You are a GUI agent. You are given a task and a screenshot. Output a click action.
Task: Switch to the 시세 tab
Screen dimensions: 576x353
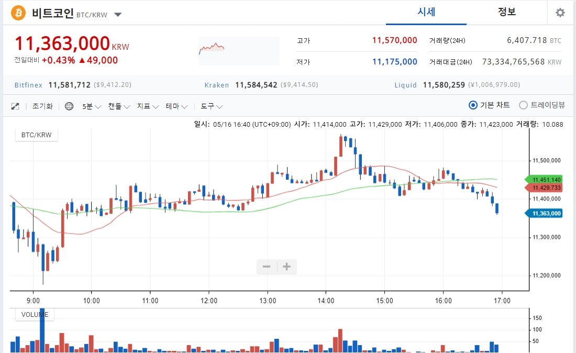[426, 13]
